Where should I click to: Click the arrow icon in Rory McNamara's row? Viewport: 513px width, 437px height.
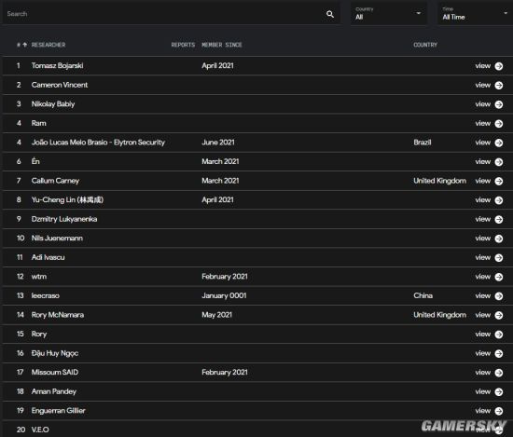point(499,315)
